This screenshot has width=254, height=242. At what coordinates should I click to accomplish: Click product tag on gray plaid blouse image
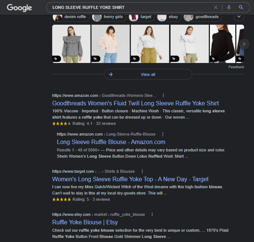coord(56,59)
